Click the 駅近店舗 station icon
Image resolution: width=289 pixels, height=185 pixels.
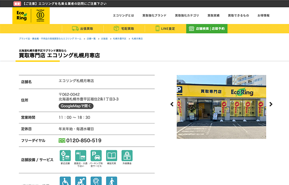coord(65,156)
